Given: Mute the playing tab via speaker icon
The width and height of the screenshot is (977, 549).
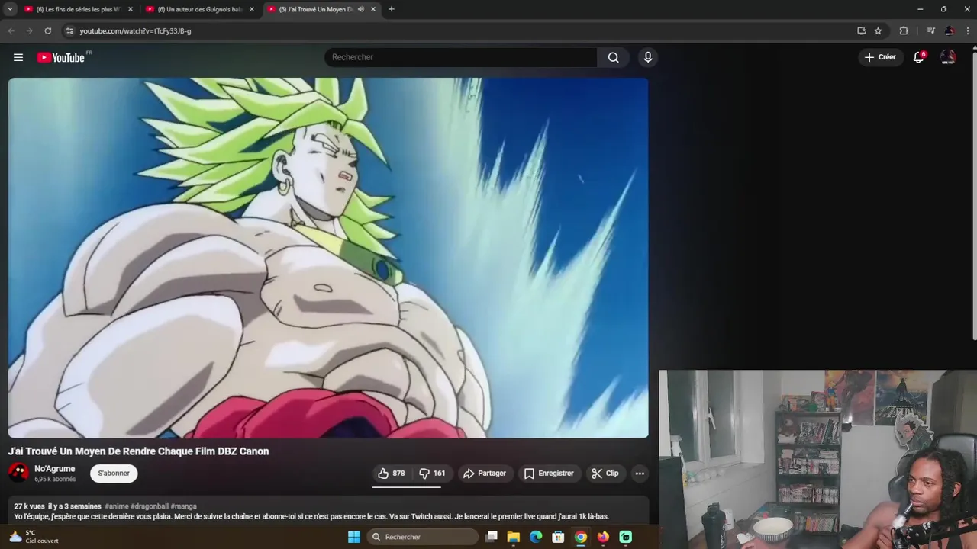Looking at the screenshot, I should click(x=361, y=9).
